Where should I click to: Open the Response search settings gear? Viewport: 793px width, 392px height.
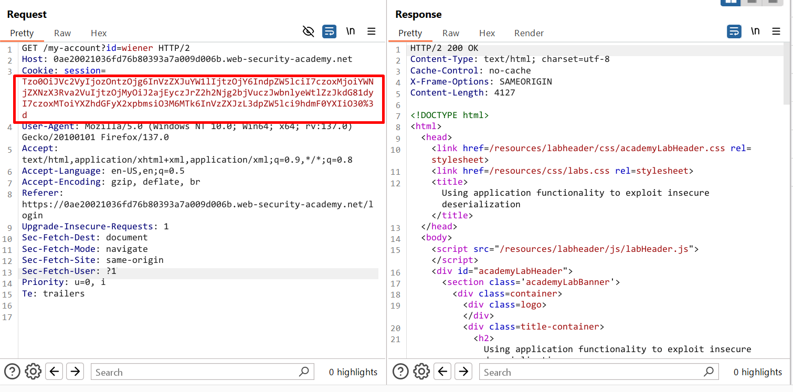click(421, 372)
